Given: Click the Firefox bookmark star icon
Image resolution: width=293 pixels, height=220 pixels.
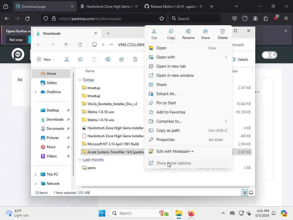Looking at the screenshot, I should click(162, 19).
